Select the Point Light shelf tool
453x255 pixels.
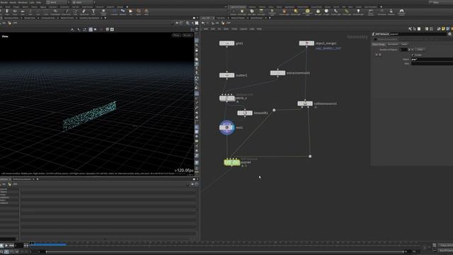coord(242,11)
